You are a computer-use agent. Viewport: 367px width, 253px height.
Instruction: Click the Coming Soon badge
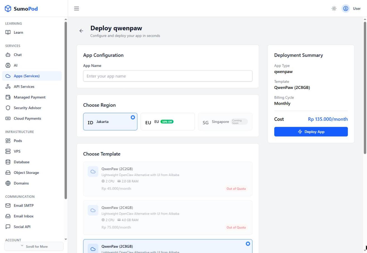point(239,122)
